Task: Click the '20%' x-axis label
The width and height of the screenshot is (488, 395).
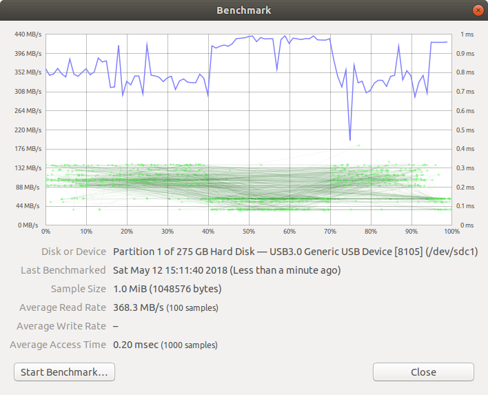Action: [x=127, y=232]
